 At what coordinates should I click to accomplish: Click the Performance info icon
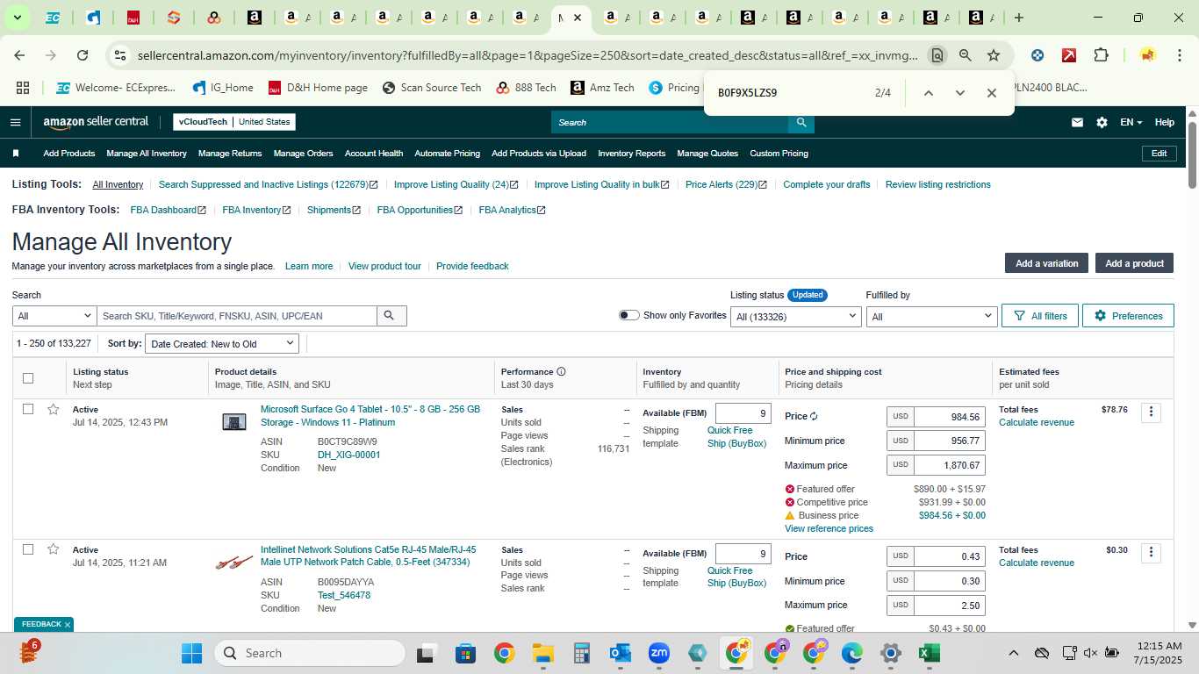click(x=561, y=371)
